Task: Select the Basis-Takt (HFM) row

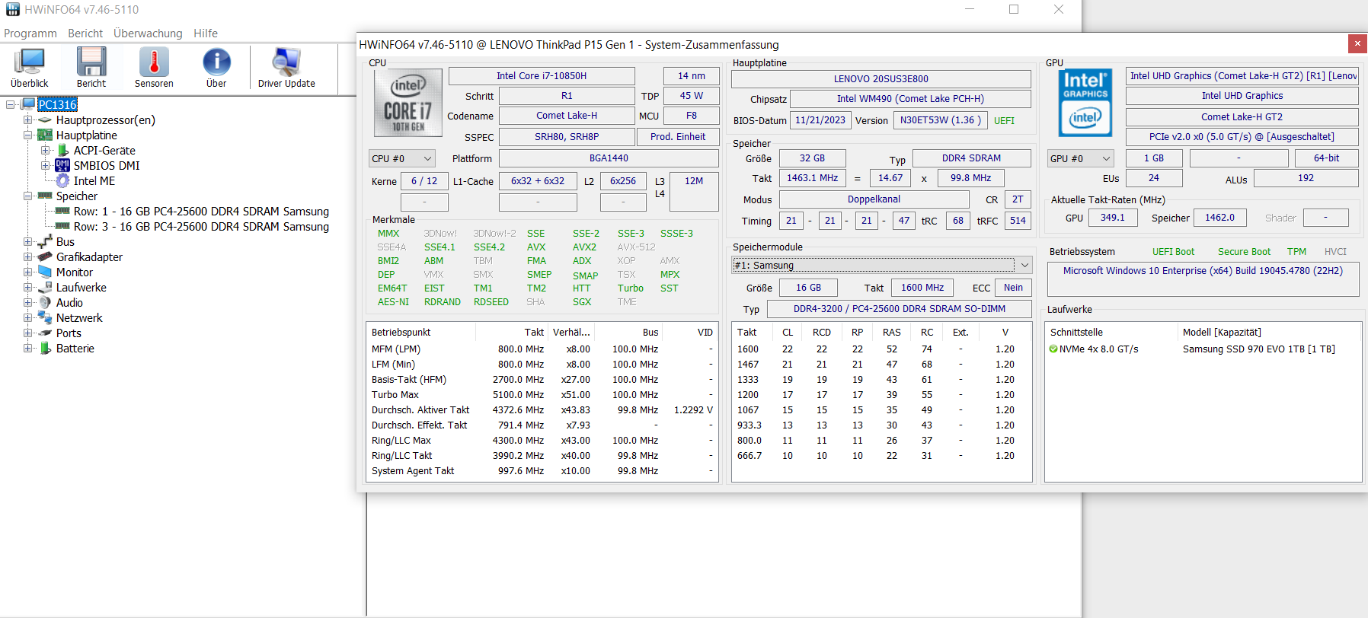Action: coord(542,380)
